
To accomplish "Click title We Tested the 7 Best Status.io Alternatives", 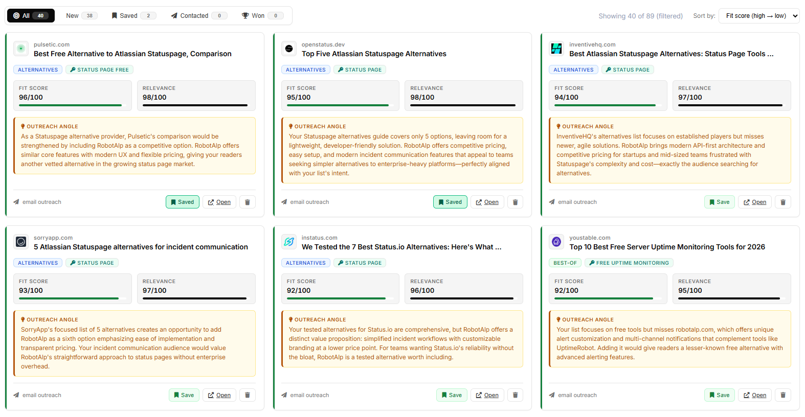I will point(401,247).
